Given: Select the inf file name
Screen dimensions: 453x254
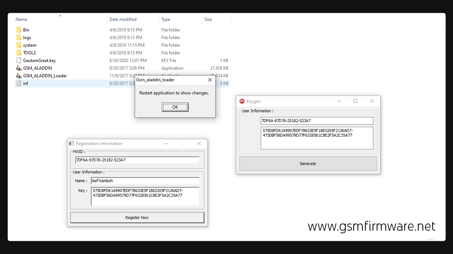Looking at the screenshot, I should pos(25,83).
